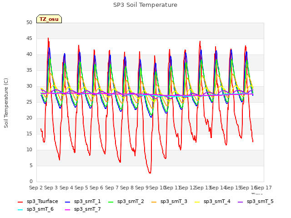Image resolution: width=291 pixels, height=218 pixels.
Task: Click the 25 y-axis tick label
Action: (29, 102)
